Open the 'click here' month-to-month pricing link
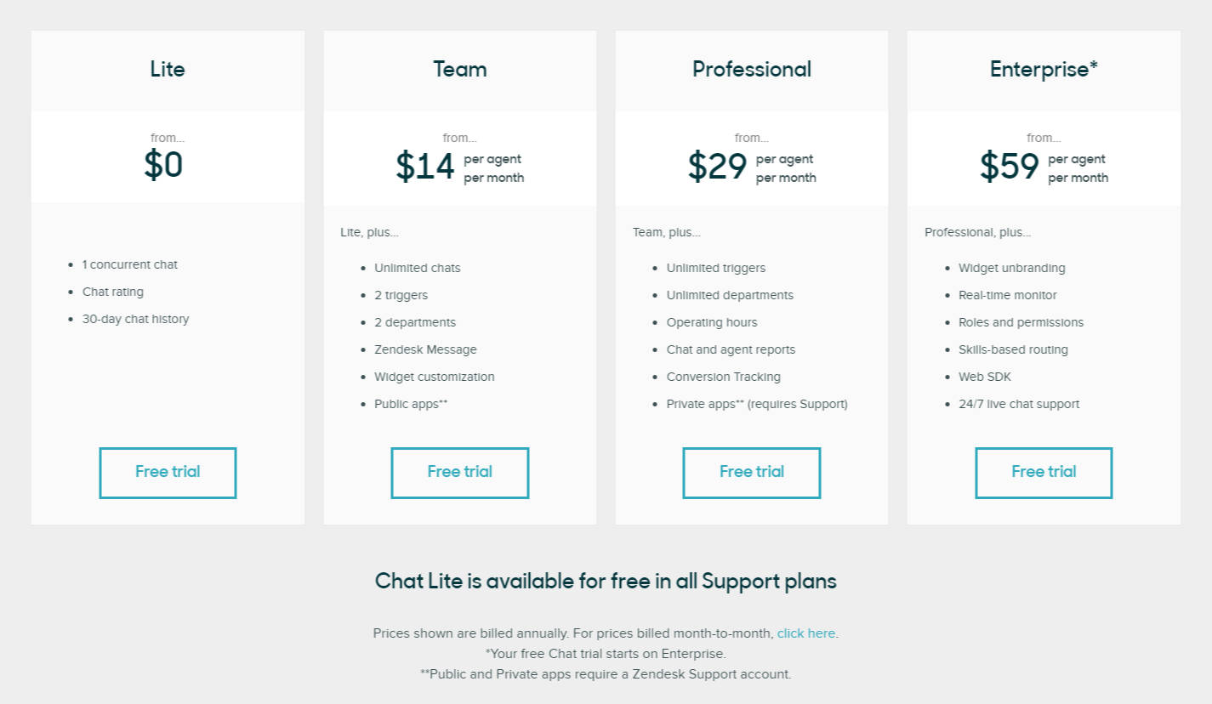Screen dimensions: 1212x704 tap(806, 633)
